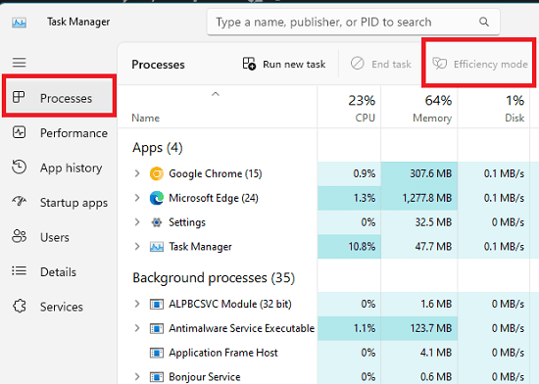Click the Users people icon
This screenshot has height=384, width=539.
[x=19, y=236]
